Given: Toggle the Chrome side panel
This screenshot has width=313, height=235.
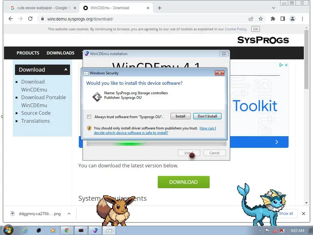Looking at the screenshot, I should tap(283, 19).
